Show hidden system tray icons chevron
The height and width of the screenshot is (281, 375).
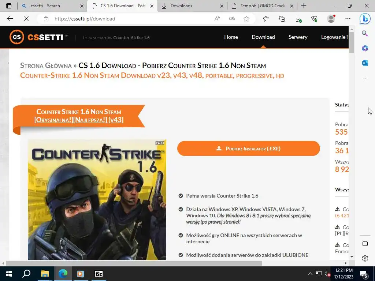tap(310, 274)
